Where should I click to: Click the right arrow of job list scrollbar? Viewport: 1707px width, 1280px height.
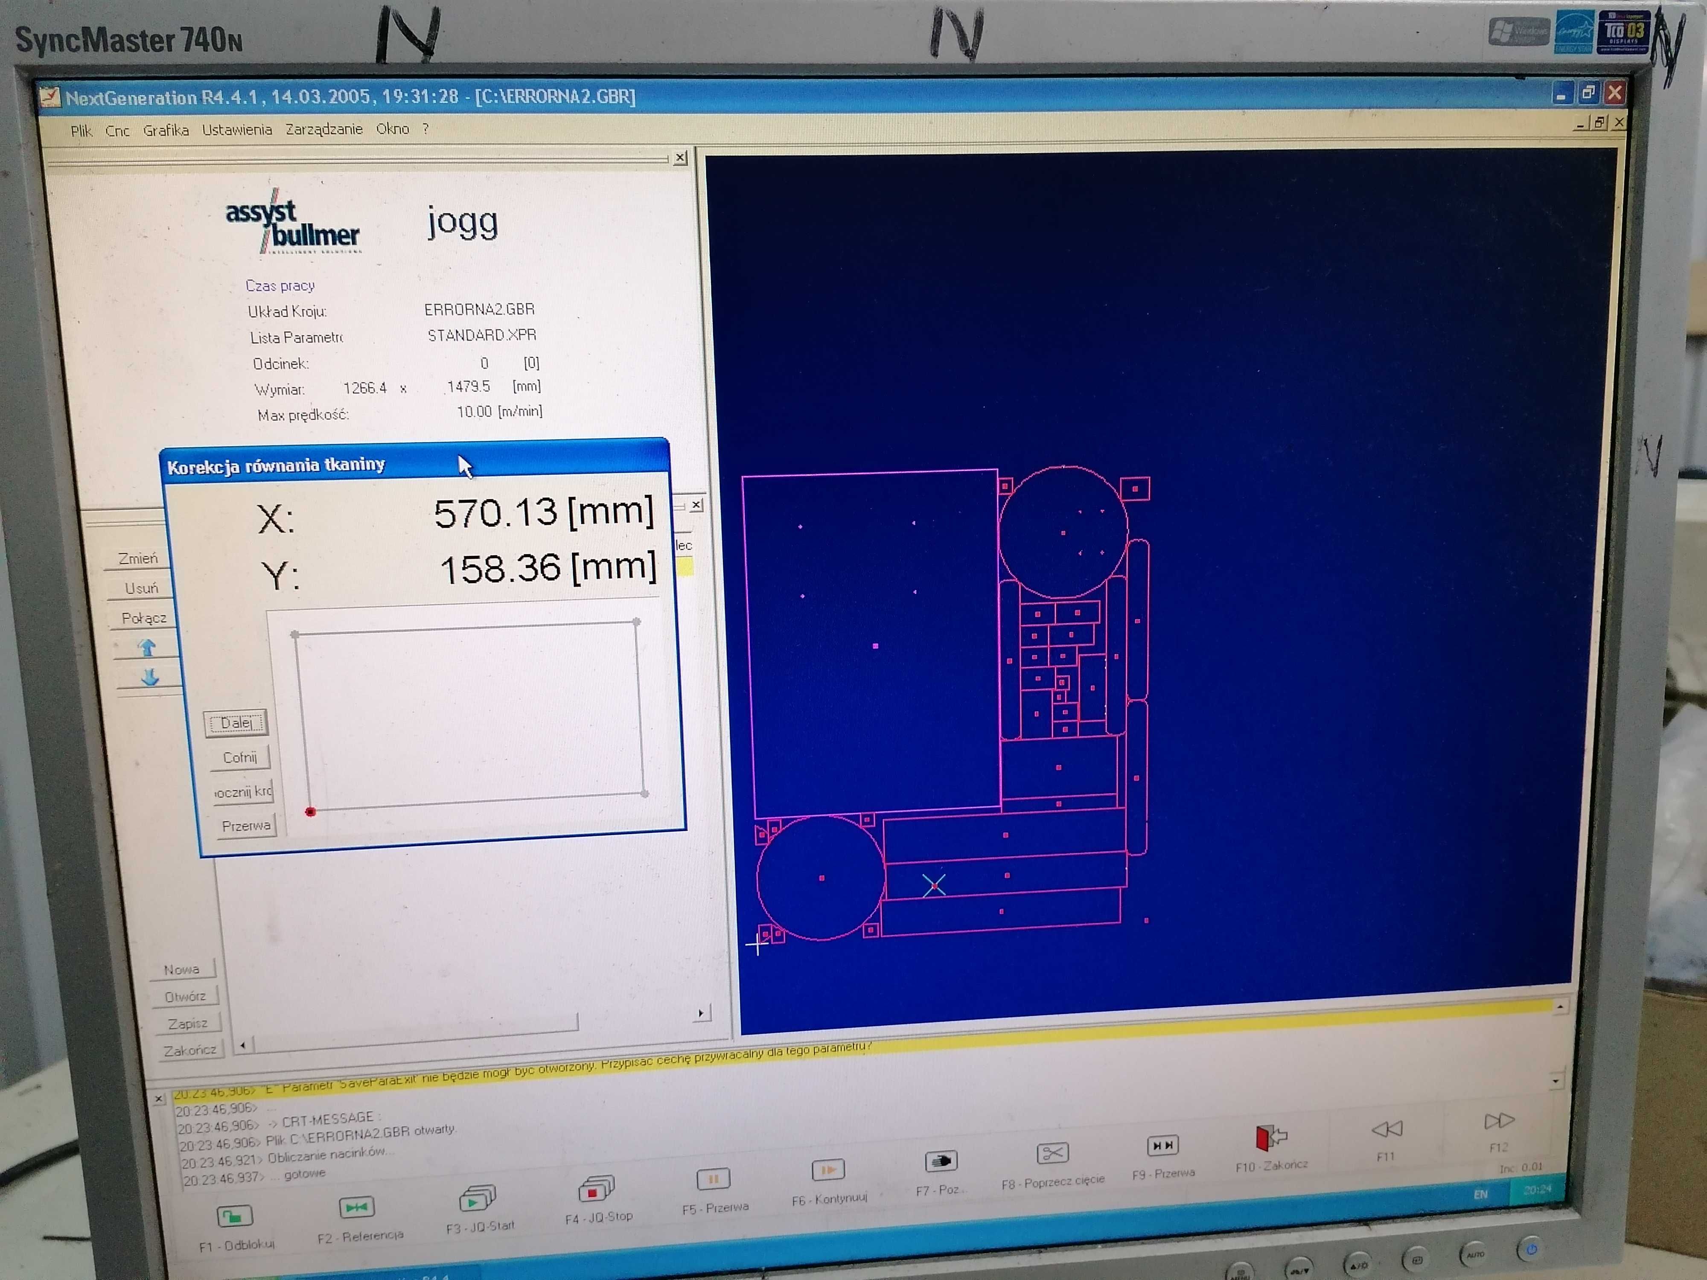coord(701,1013)
